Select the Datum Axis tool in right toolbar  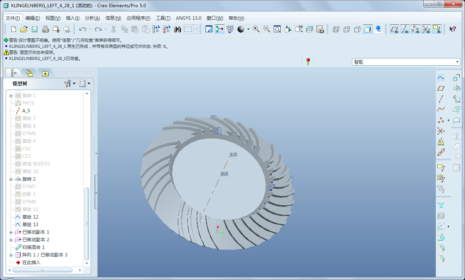pyautogui.click(x=441, y=99)
